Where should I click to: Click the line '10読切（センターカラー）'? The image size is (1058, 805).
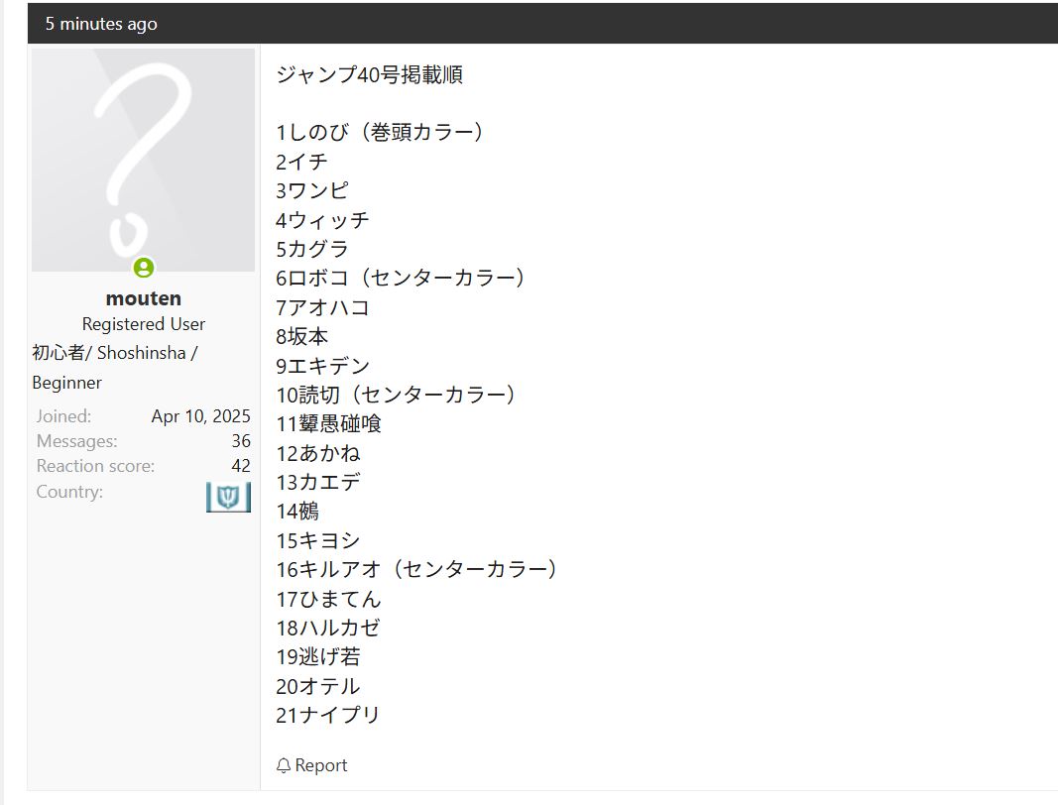pos(397,395)
